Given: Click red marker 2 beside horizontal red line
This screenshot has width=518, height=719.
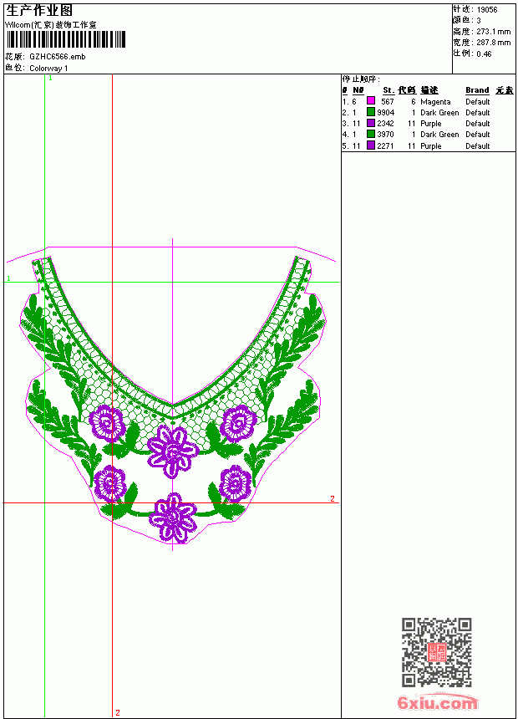Looking at the screenshot, I should pos(333,498).
